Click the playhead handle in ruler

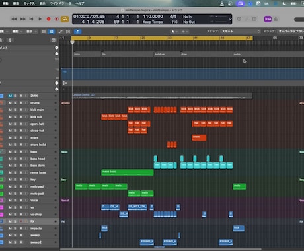point(72,42)
